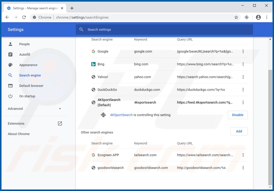Click the Appearance palette icon
This screenshot has width=274, height=191.
(10, 65)
